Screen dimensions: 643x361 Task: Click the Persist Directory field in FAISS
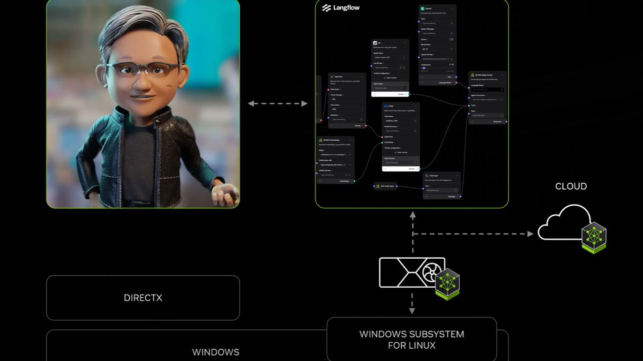click(x=401, y=131)
